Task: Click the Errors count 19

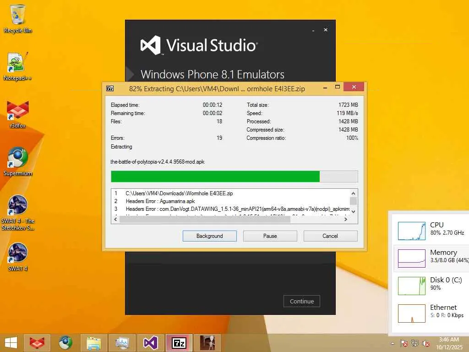Action: click(x=219, y=138)
